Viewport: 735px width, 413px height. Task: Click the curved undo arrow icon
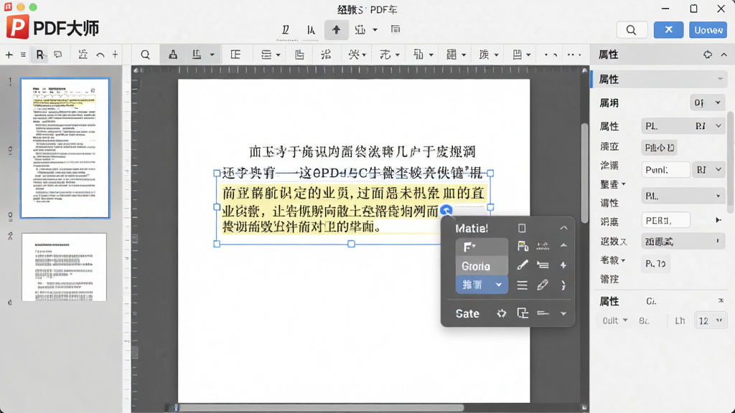tap(100, 55)
